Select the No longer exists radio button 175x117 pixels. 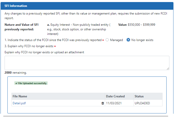[128, 40]
